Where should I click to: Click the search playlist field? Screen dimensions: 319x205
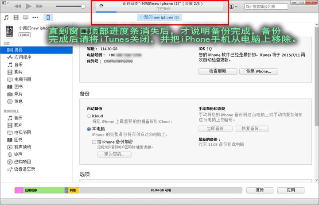(x=266, y=7)
